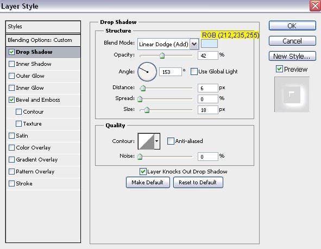
Task: Click the New Style... button
Action: tap(292, 56)
